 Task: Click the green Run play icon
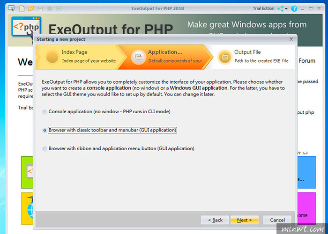click(59, 9)
